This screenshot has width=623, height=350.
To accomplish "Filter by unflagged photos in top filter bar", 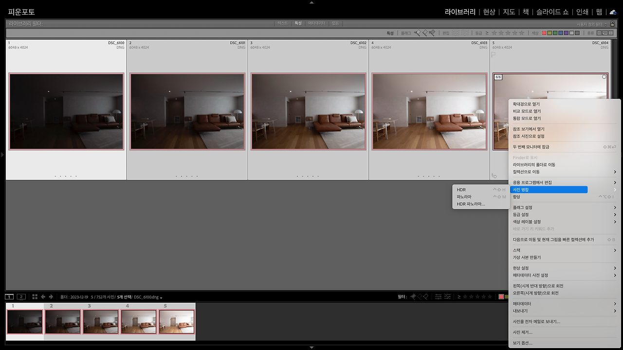I will [424, 33].
